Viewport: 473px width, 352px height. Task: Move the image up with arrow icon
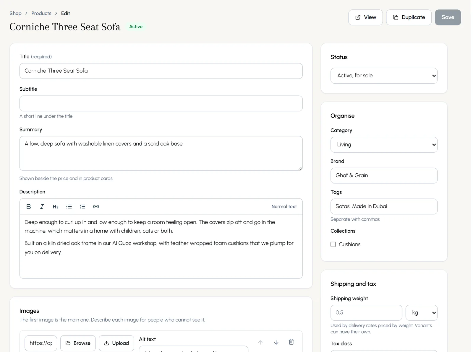coord(260,342)
